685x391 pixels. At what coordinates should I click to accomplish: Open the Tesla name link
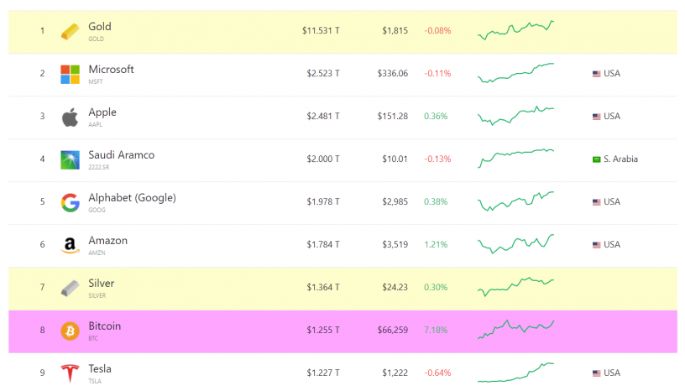point(100,369)
